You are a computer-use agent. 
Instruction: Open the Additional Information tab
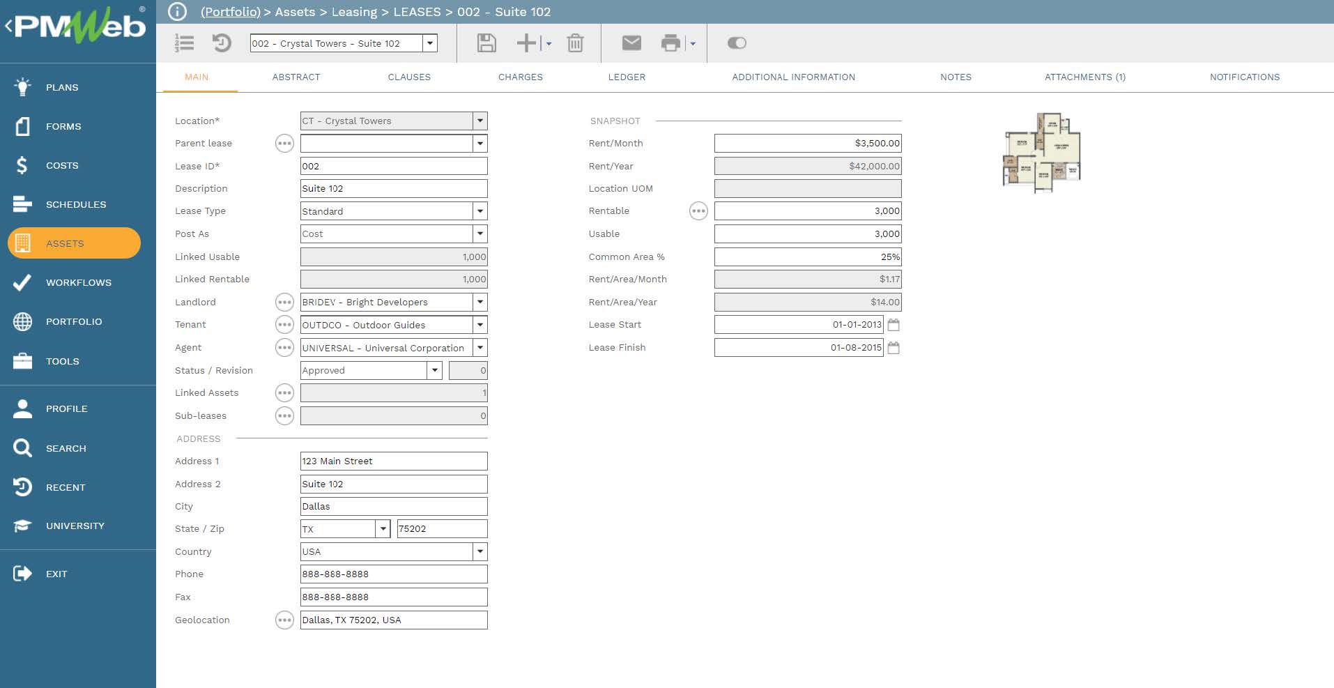[793, 77]
